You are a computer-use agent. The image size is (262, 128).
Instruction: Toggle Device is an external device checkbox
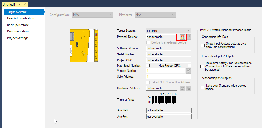(148, 42)
